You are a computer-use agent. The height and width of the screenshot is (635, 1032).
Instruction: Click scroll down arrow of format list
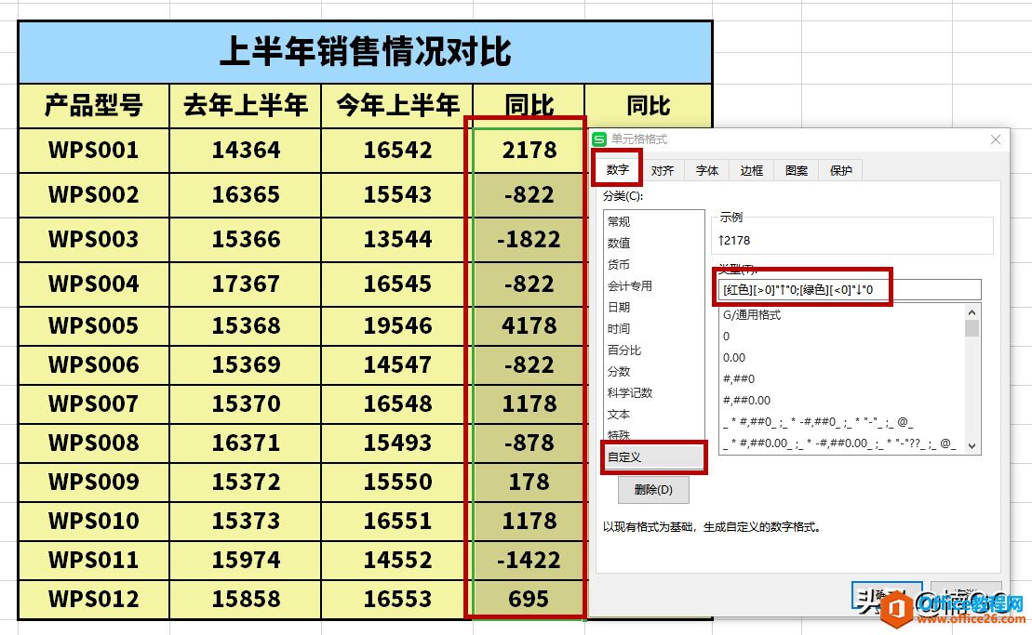[x=972, y=445]
